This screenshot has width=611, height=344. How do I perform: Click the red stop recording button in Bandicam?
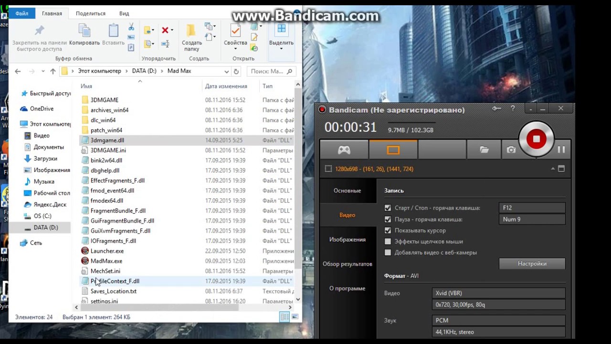pos(536,139)
